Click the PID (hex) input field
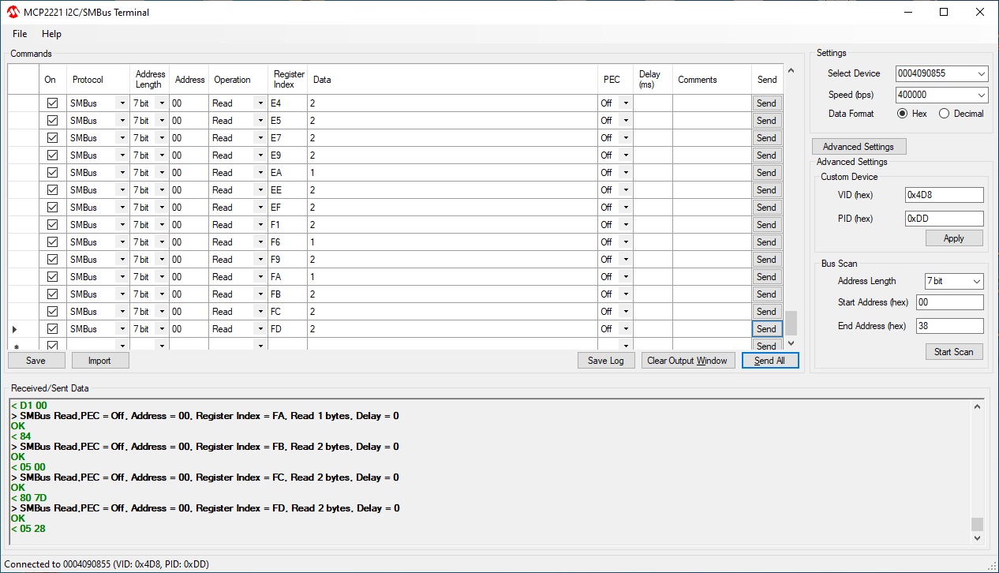999x573 pixels. pos(945,219)
